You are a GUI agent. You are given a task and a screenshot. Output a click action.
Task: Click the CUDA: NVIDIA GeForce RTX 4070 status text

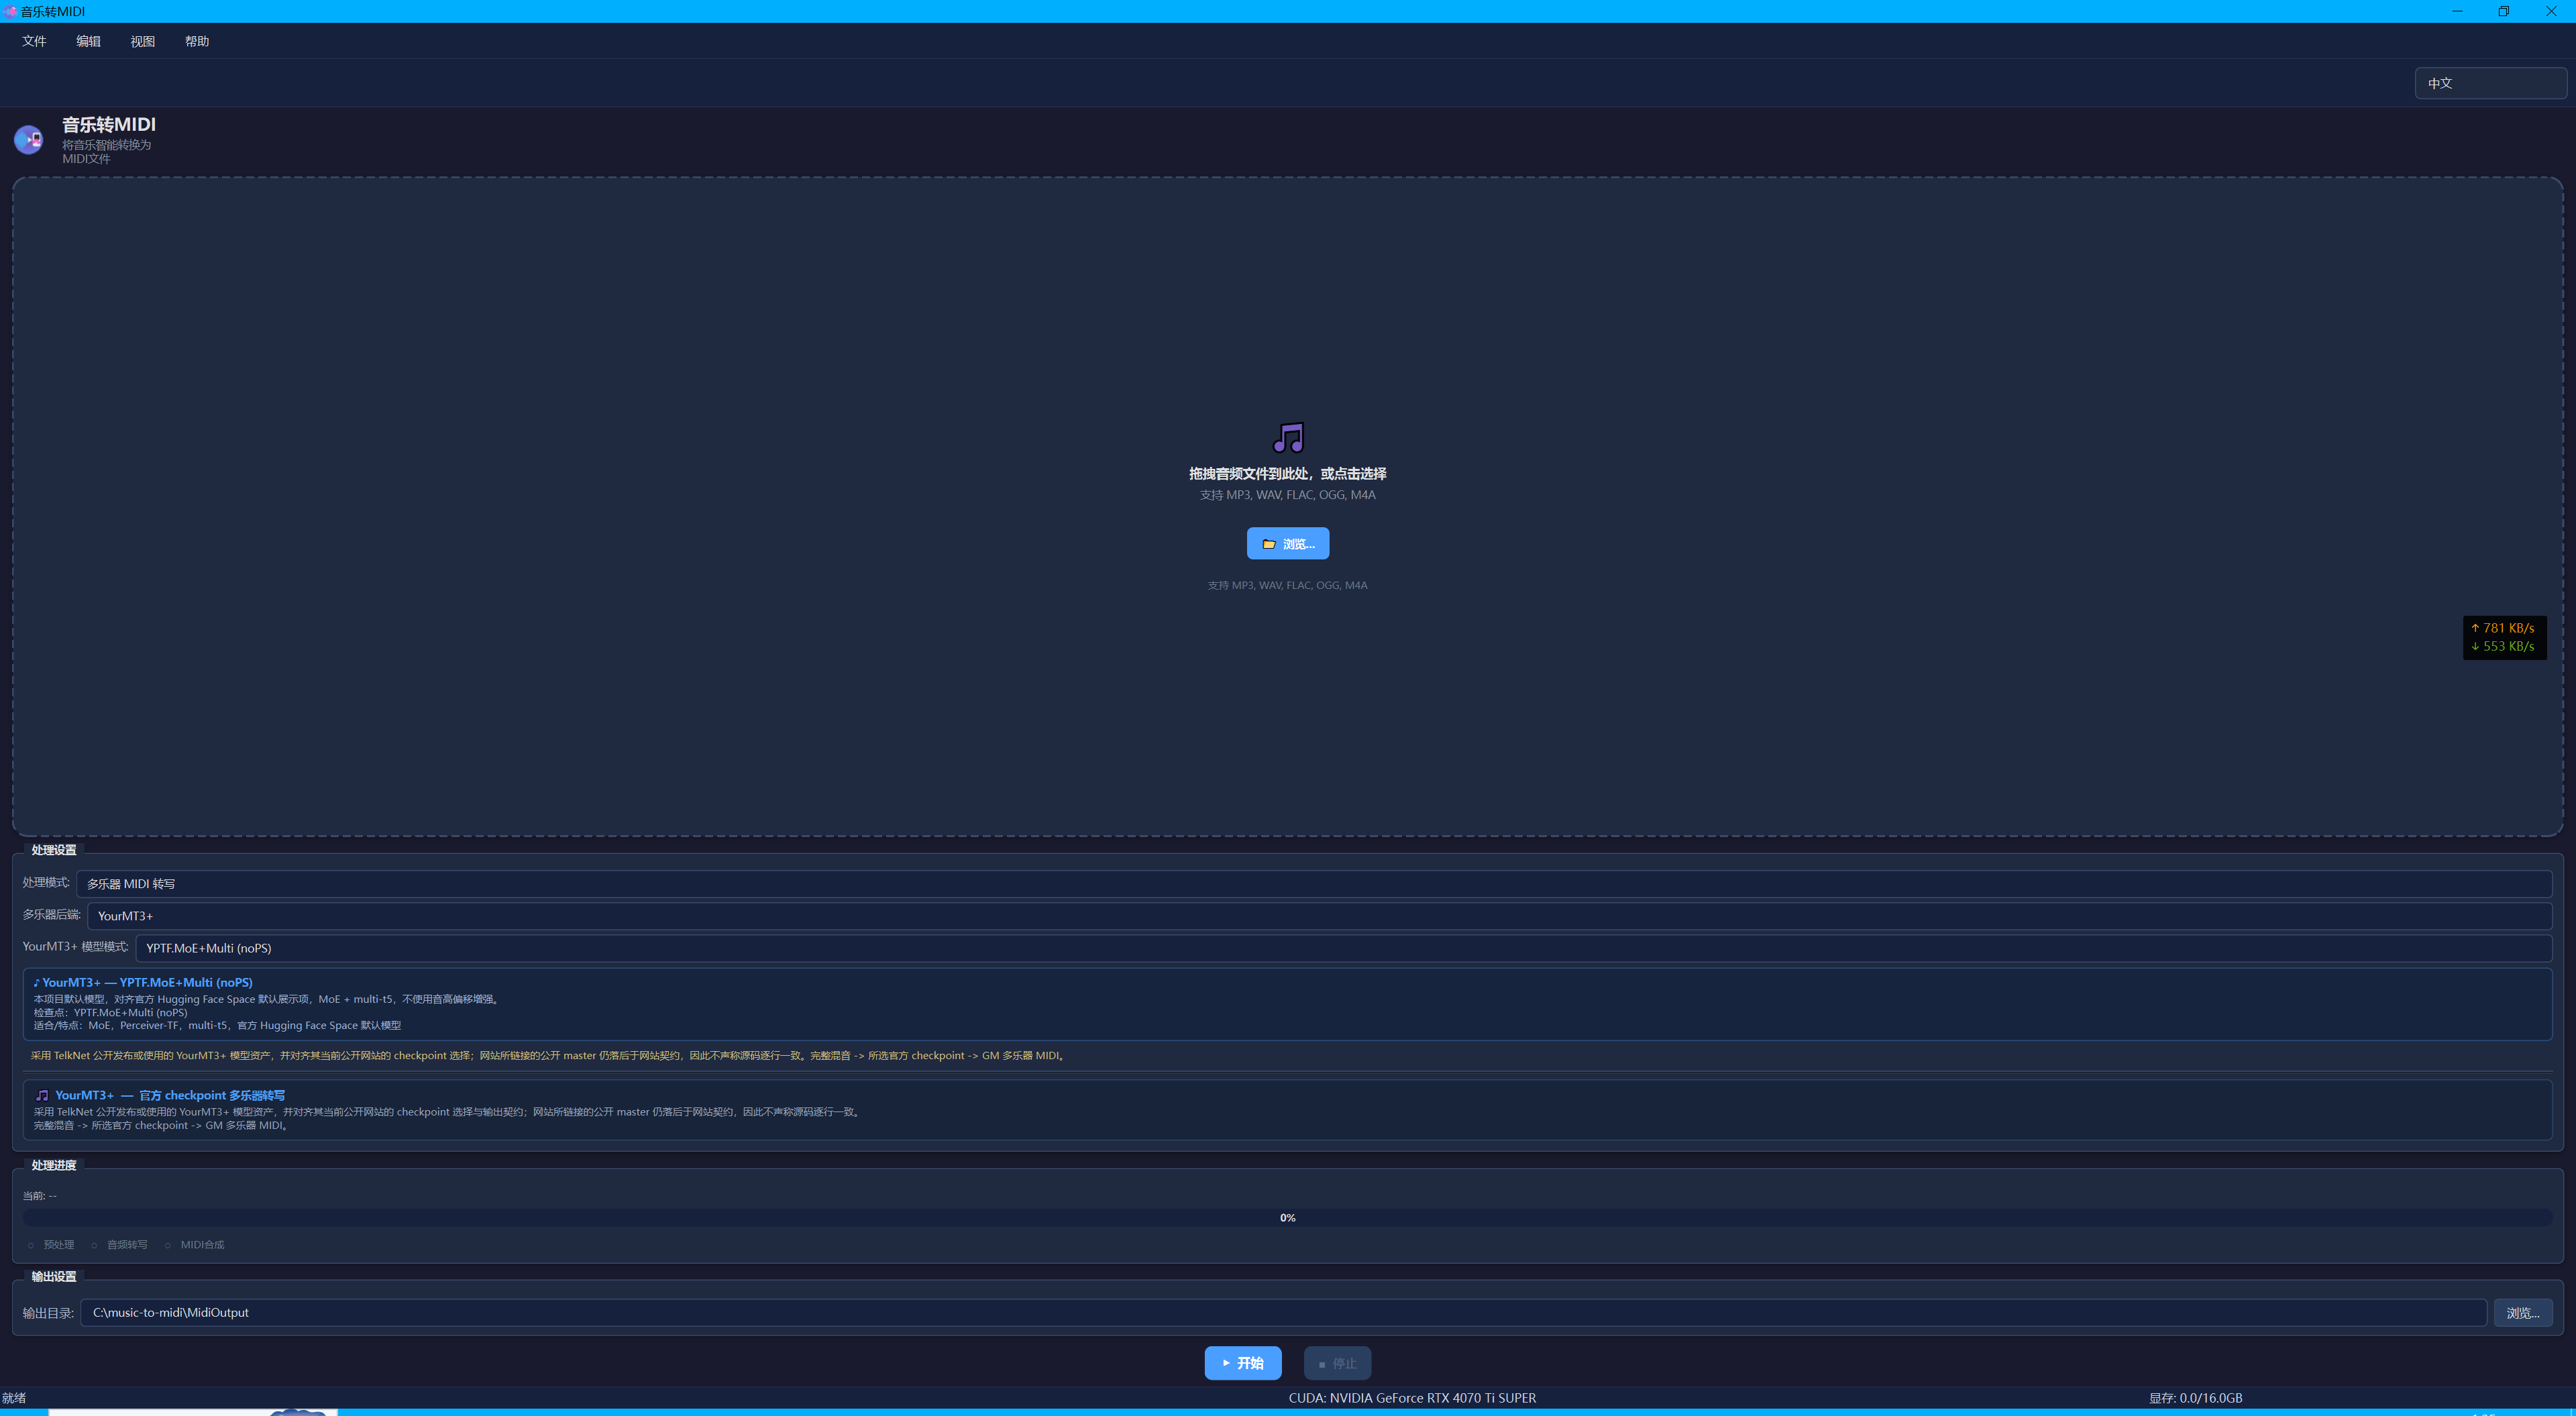[1412, 1398]
